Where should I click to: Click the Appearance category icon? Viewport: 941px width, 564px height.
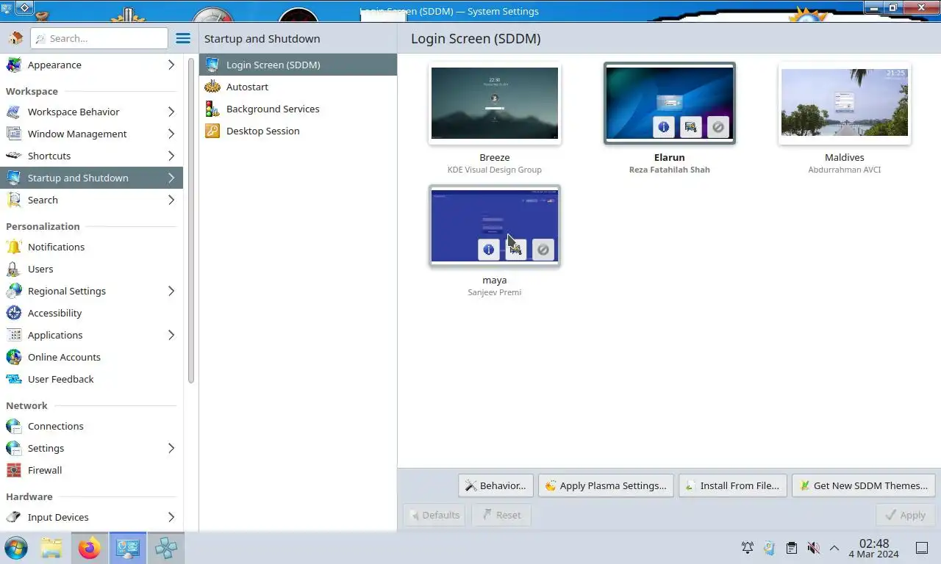(13, 65)
